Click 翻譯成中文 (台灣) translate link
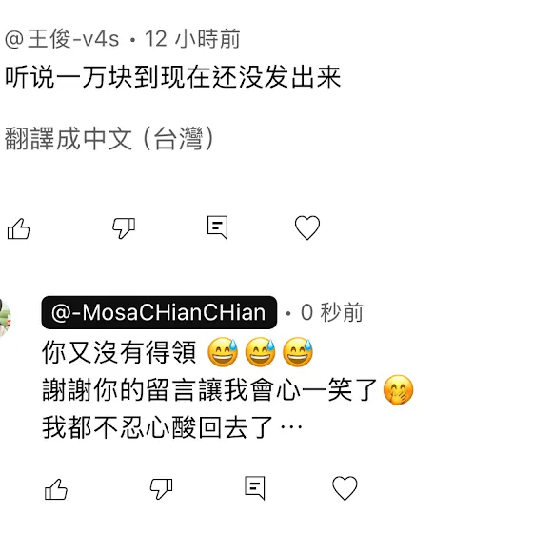This screenshot has width=533, height=533. coord(109,138)
